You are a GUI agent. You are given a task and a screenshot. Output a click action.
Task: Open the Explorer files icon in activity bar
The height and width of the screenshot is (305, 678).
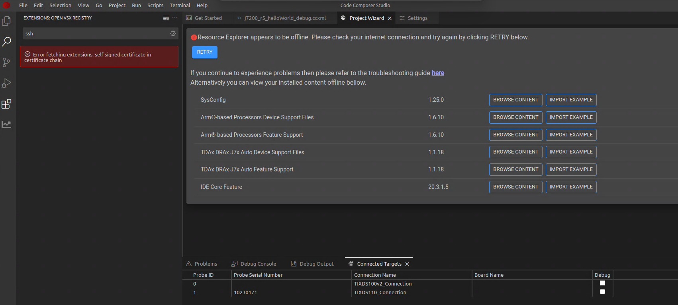pos(6,21)
